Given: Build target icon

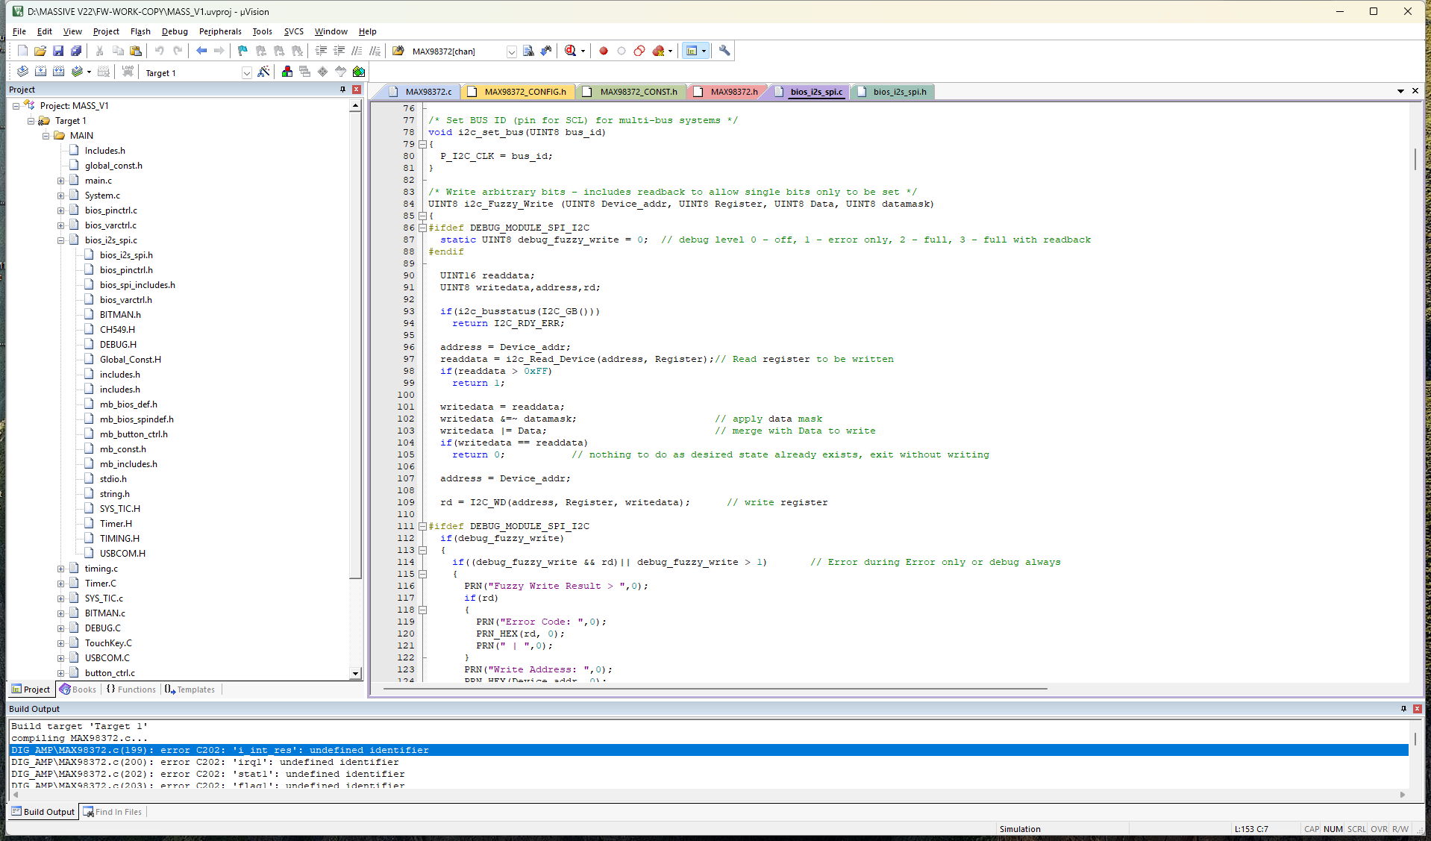Looking at the screenshot, I should tap(40, 72).
